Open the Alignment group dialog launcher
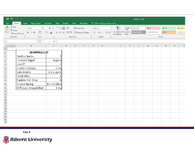The height and width of the screenshot is (145, 194). 91,37
